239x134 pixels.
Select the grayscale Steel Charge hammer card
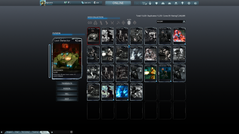pos(108,36)
